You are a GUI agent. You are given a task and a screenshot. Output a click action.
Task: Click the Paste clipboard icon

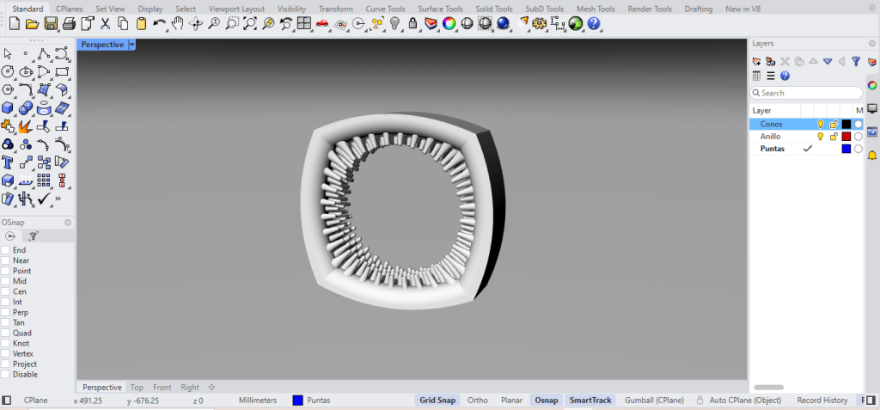pos(142,23)
